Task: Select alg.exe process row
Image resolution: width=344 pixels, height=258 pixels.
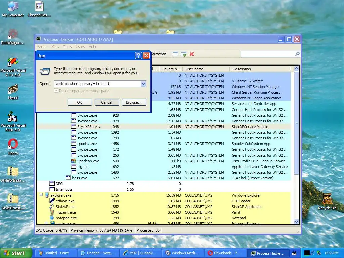Action: point(164,167)
